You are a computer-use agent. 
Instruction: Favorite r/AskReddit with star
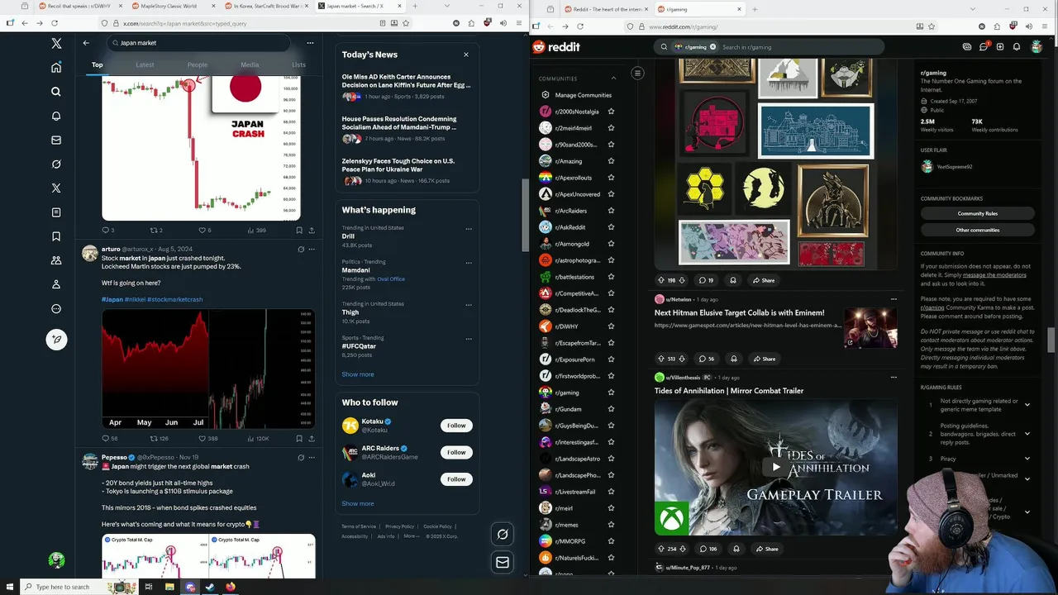click(x=611, y=227)
